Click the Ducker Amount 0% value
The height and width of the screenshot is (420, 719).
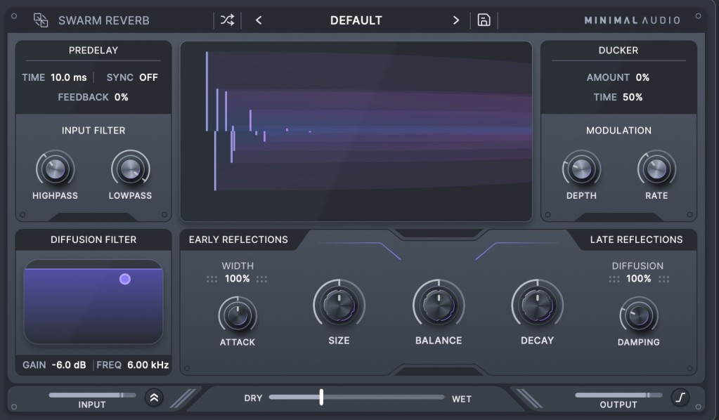[642, 77]
